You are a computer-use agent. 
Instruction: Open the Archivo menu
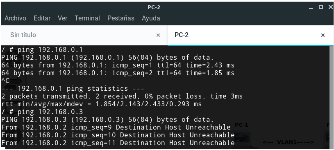(15, 18)
